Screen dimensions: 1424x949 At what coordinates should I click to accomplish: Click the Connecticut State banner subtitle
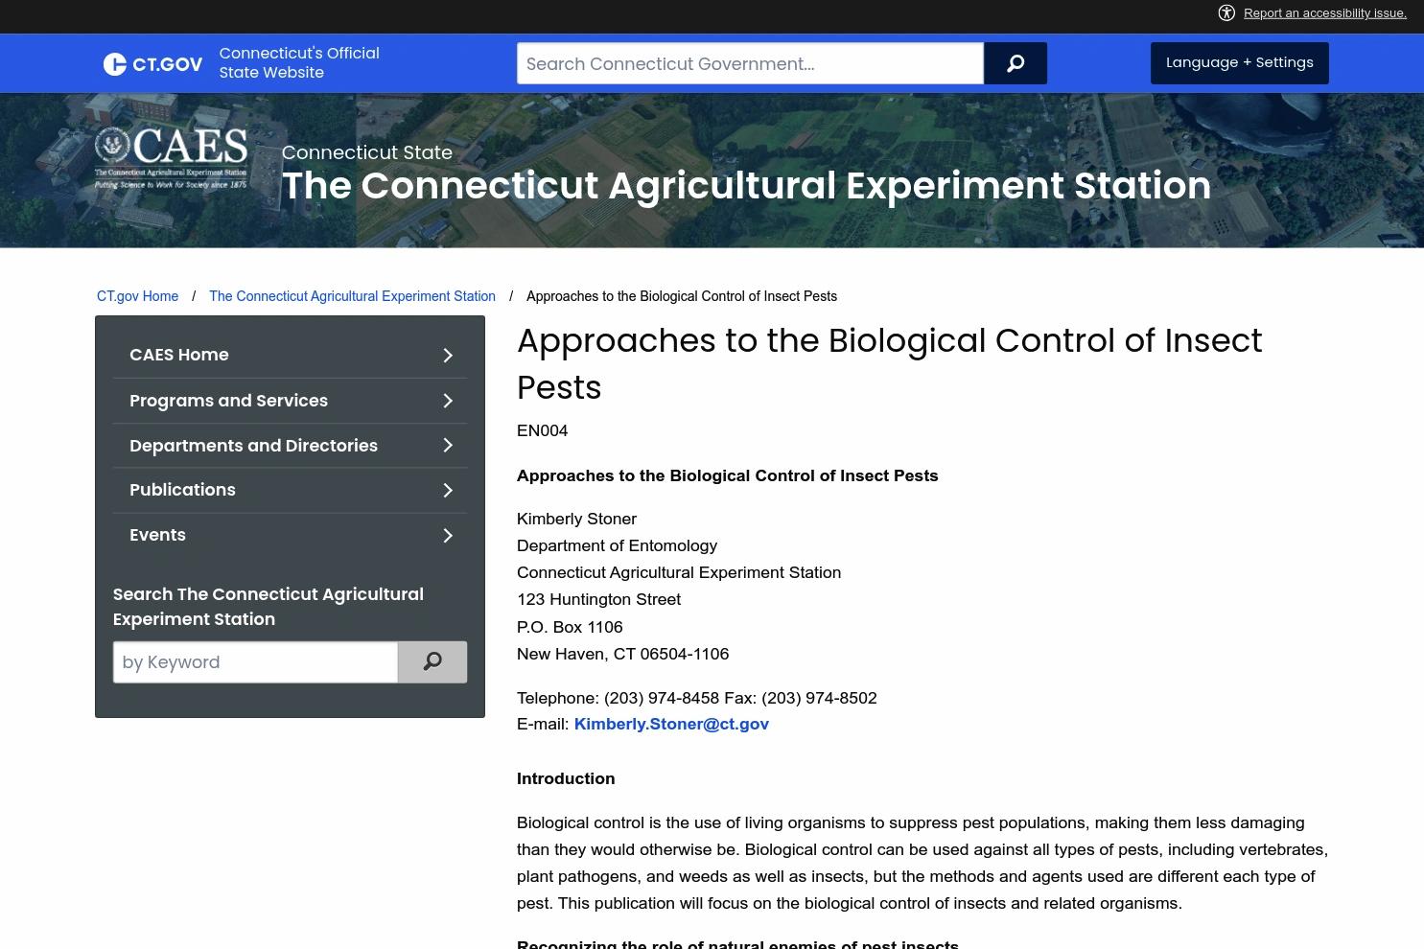point(366,152)
